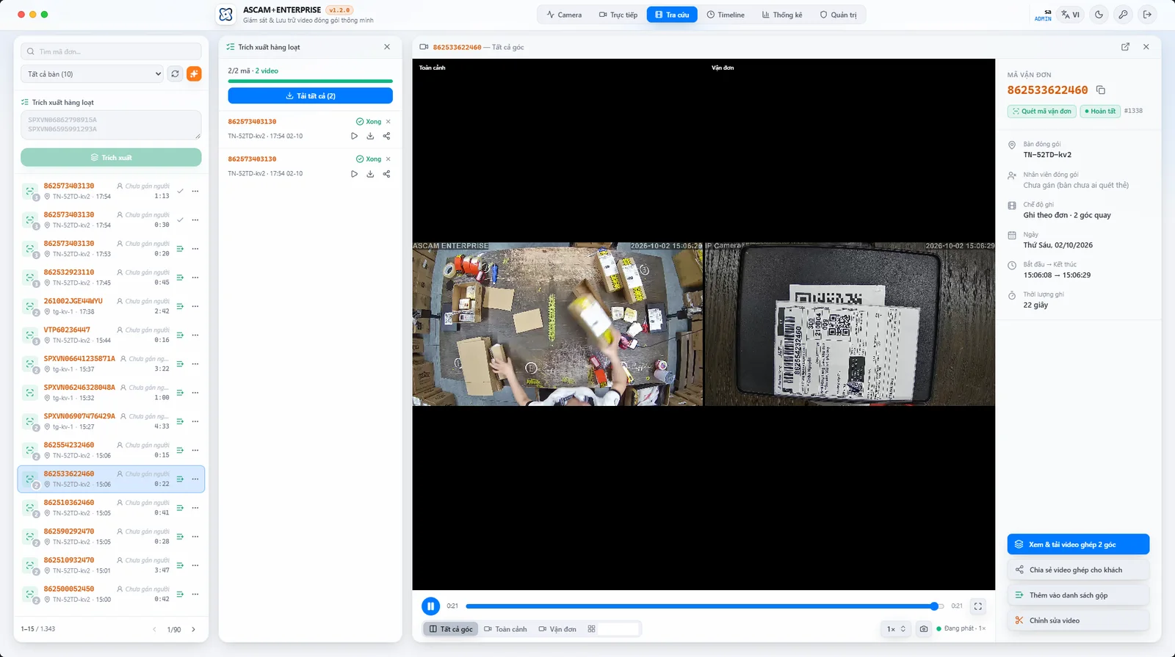Click the add-to-list icon on row SPXVN066412358714
The height and width of the screenshot is (657, 1175).
tap(180, 364)
